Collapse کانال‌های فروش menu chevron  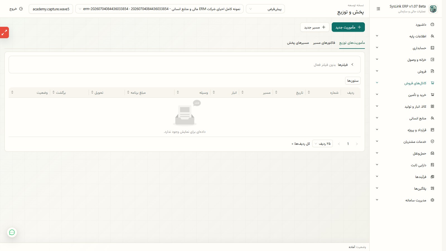(x=377, y=83)
